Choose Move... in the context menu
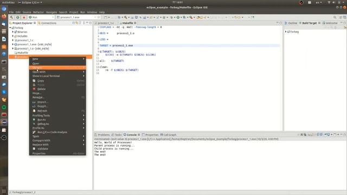Image resolution: width=347 pixels, height=195 pixels. 57,93
